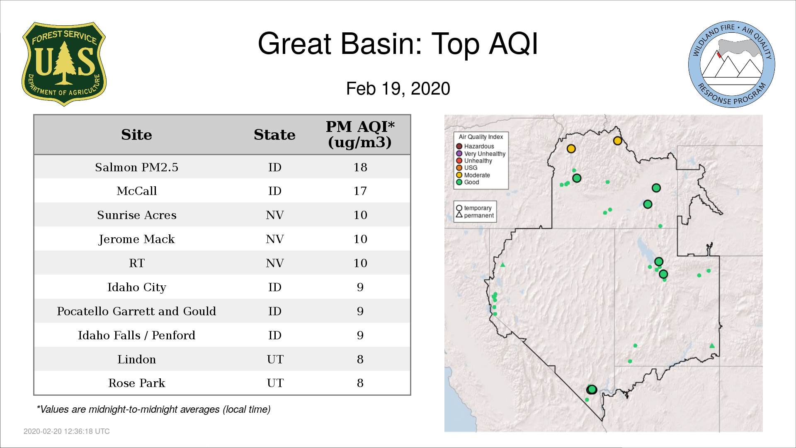Image resolution: width=796 pixels, height=448 pixels.
Task: Click the 'McCall' site cell
Action: click(136, 191)
